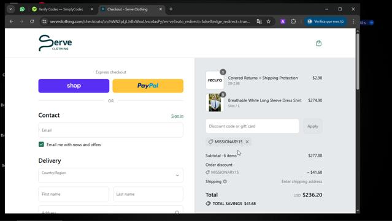The width and height of the screenshot is (392, 221).
Task: Click the Express checkout heading
Action: [111, 72]
